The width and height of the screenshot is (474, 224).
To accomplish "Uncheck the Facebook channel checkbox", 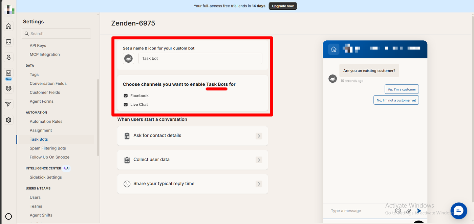I will 126,96.
